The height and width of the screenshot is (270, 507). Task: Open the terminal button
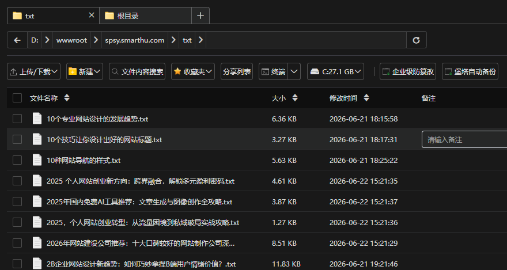click(x=273, y=72)
